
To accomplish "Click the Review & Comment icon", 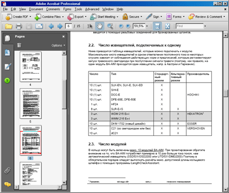I will pos(191,17).
